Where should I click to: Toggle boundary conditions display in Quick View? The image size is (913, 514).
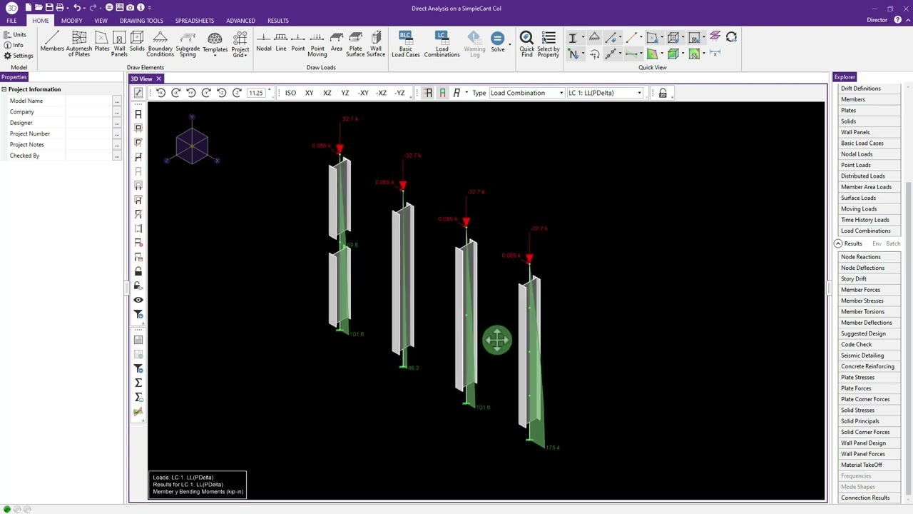[x=594, y=37]
